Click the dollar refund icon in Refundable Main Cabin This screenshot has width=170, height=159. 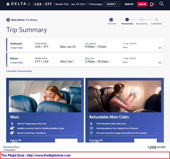click(x=91, y=128)
